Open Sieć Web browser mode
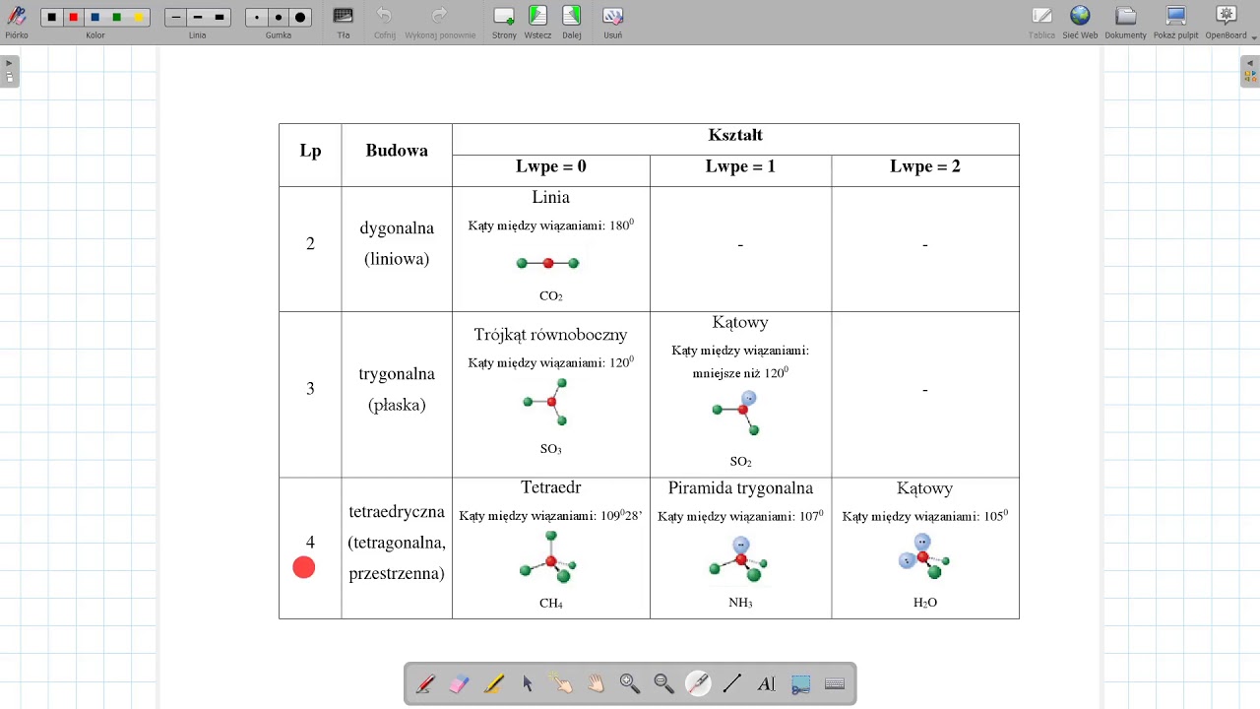 click(x=1080, y=22)
